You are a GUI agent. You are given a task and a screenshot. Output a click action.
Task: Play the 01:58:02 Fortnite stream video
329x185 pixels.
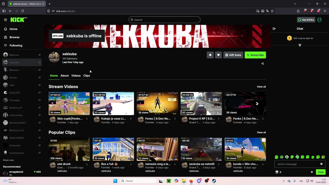tap(69, 104)
